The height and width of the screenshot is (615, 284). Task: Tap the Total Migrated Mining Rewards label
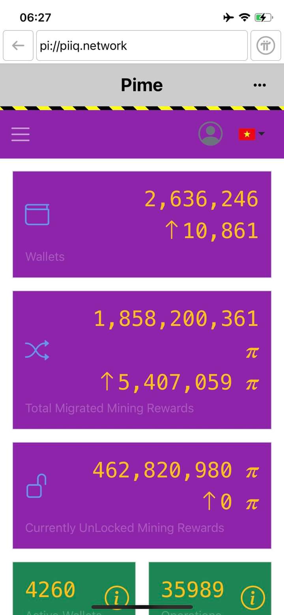109,408
